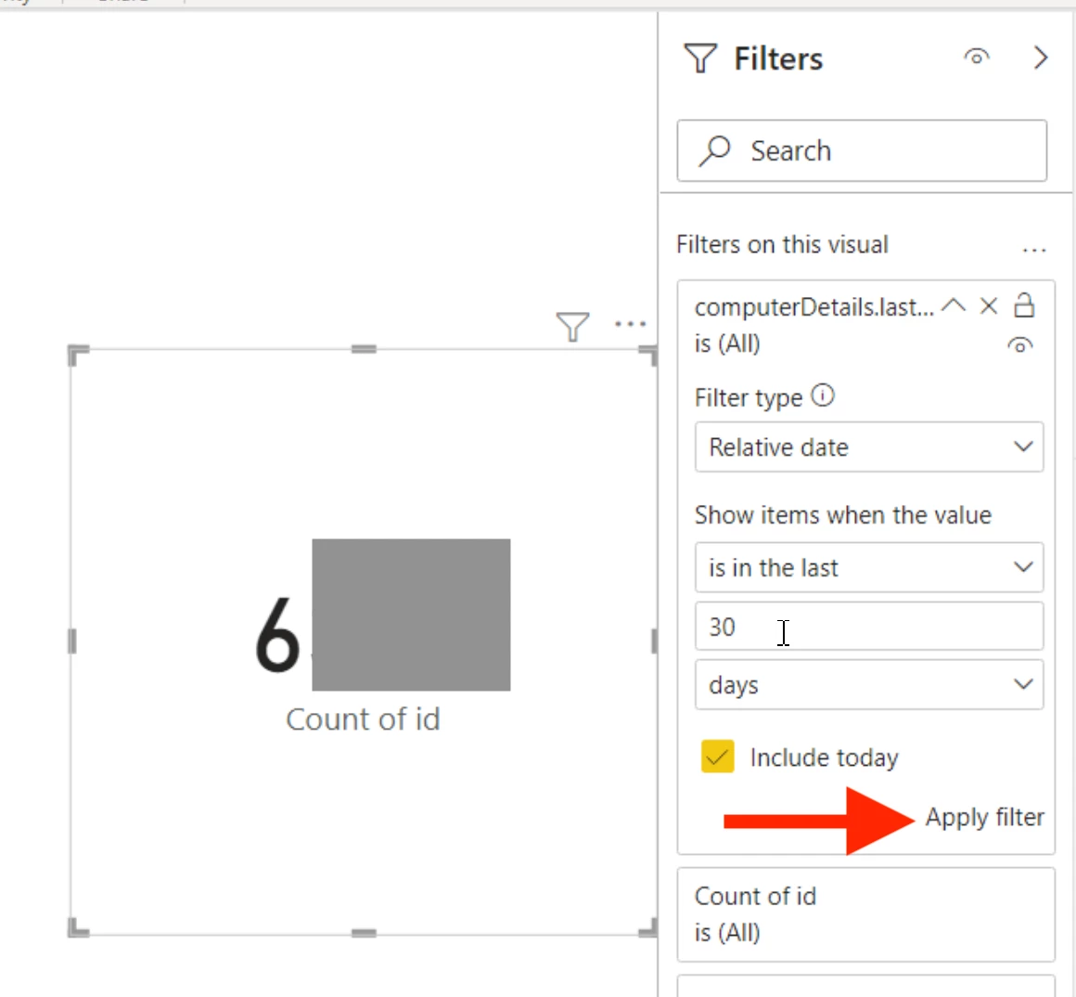1076x997 pixels.
Task: Hide the computerDetails.last filter with eye icon
Action: click(x=1019, y=345)
